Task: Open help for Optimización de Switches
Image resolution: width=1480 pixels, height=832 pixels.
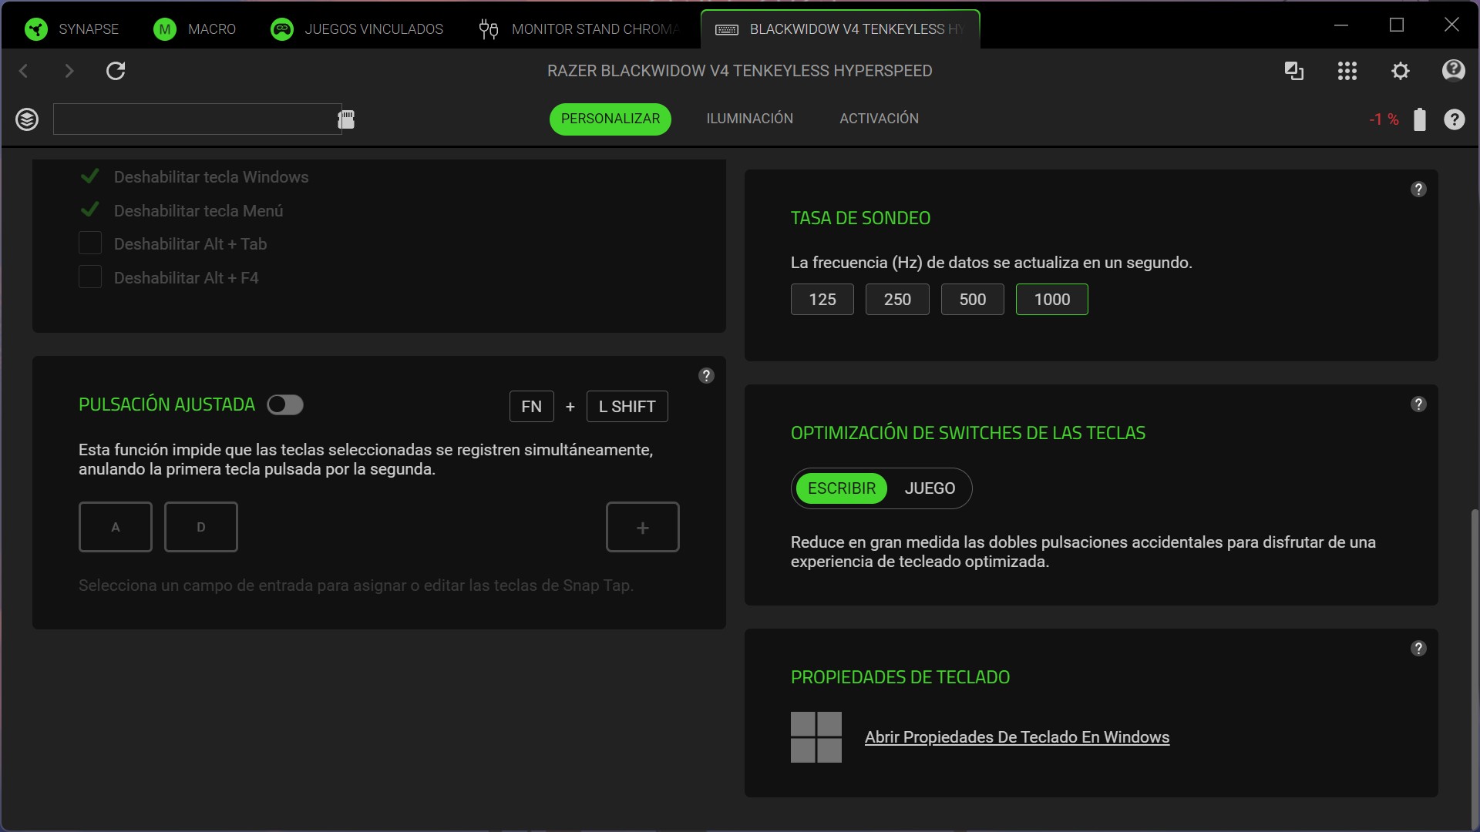Action: point(1418,404)
